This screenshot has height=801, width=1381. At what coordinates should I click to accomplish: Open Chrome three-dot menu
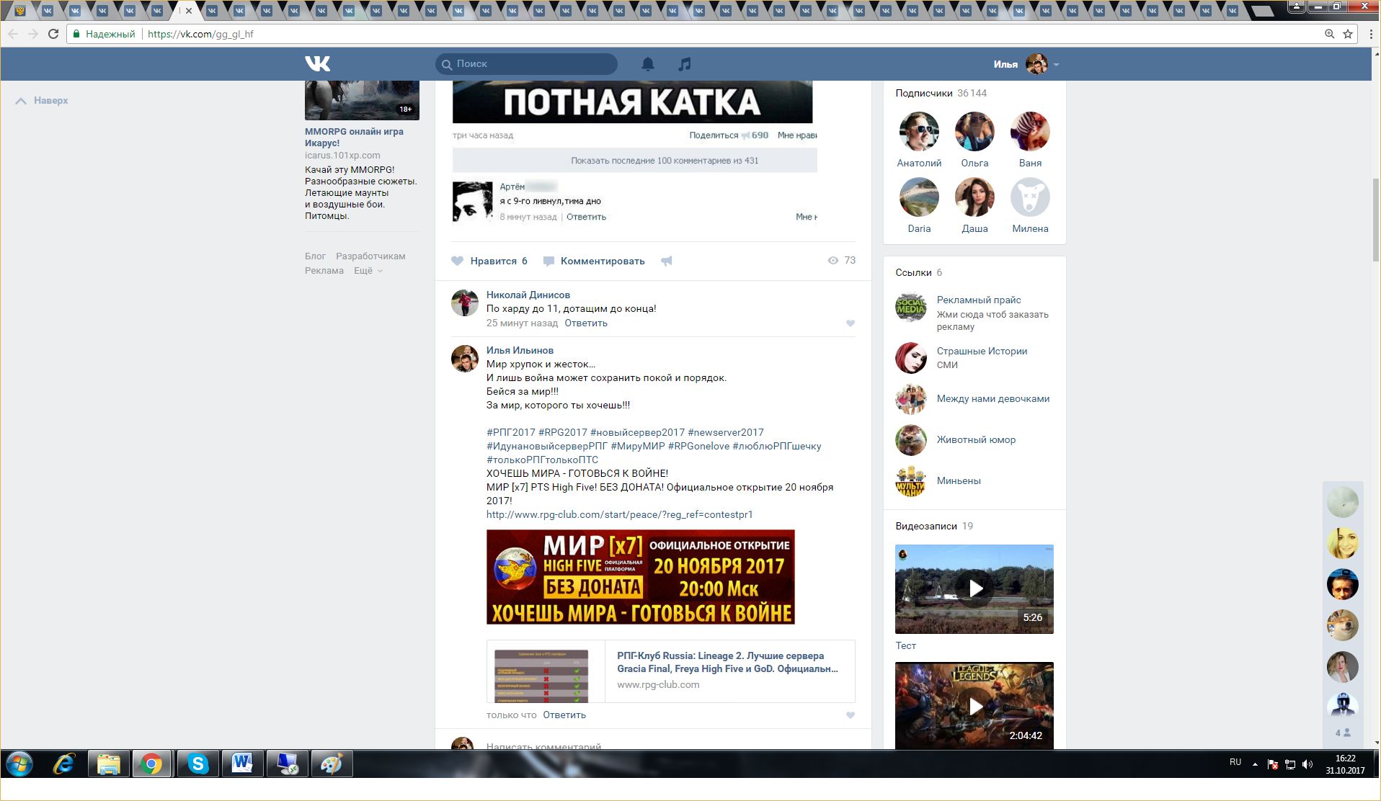pos(1371,34)
